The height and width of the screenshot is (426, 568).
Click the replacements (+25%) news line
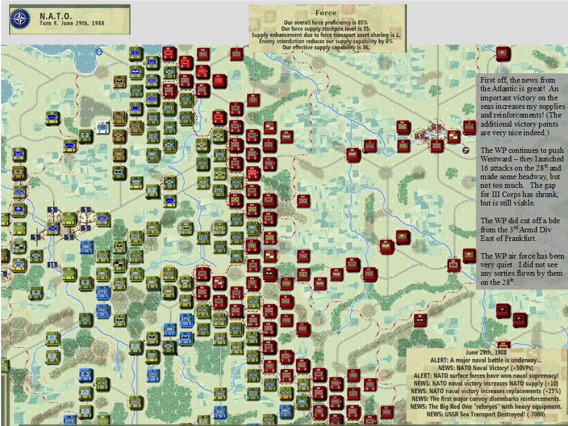486,391
